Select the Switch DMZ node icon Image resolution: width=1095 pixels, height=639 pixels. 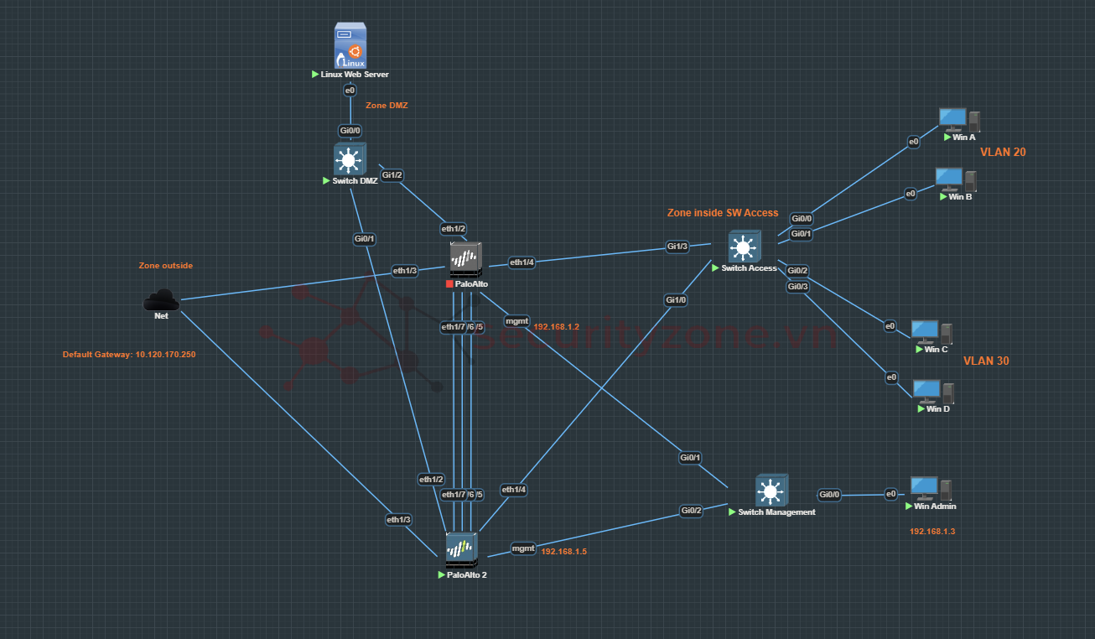click(350, 158)
